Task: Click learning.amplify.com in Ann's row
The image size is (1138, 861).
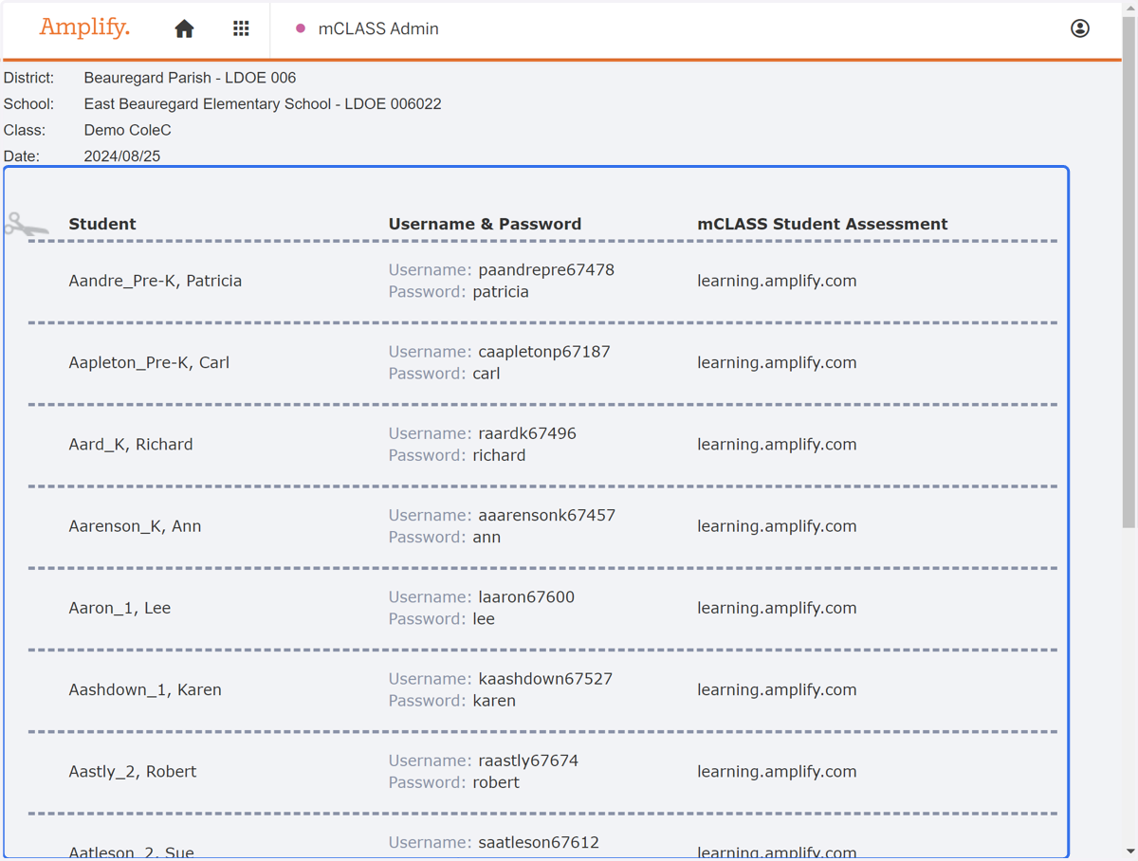Action: tap(777, 525)
